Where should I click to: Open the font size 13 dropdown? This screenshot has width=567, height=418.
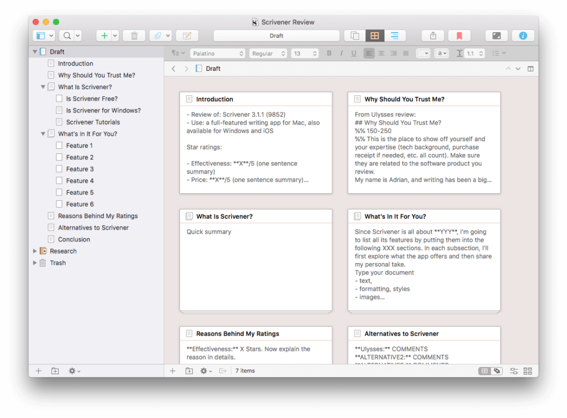pos(305,54)
